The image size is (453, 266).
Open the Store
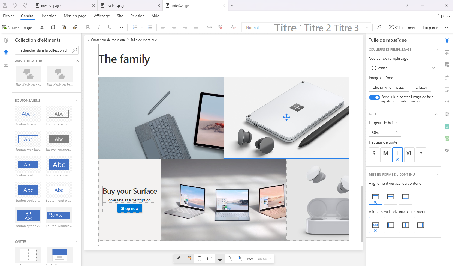point(444,16)
